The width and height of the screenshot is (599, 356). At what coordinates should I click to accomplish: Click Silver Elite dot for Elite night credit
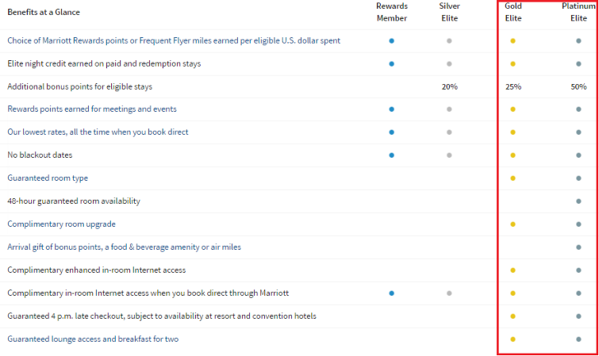449,64
